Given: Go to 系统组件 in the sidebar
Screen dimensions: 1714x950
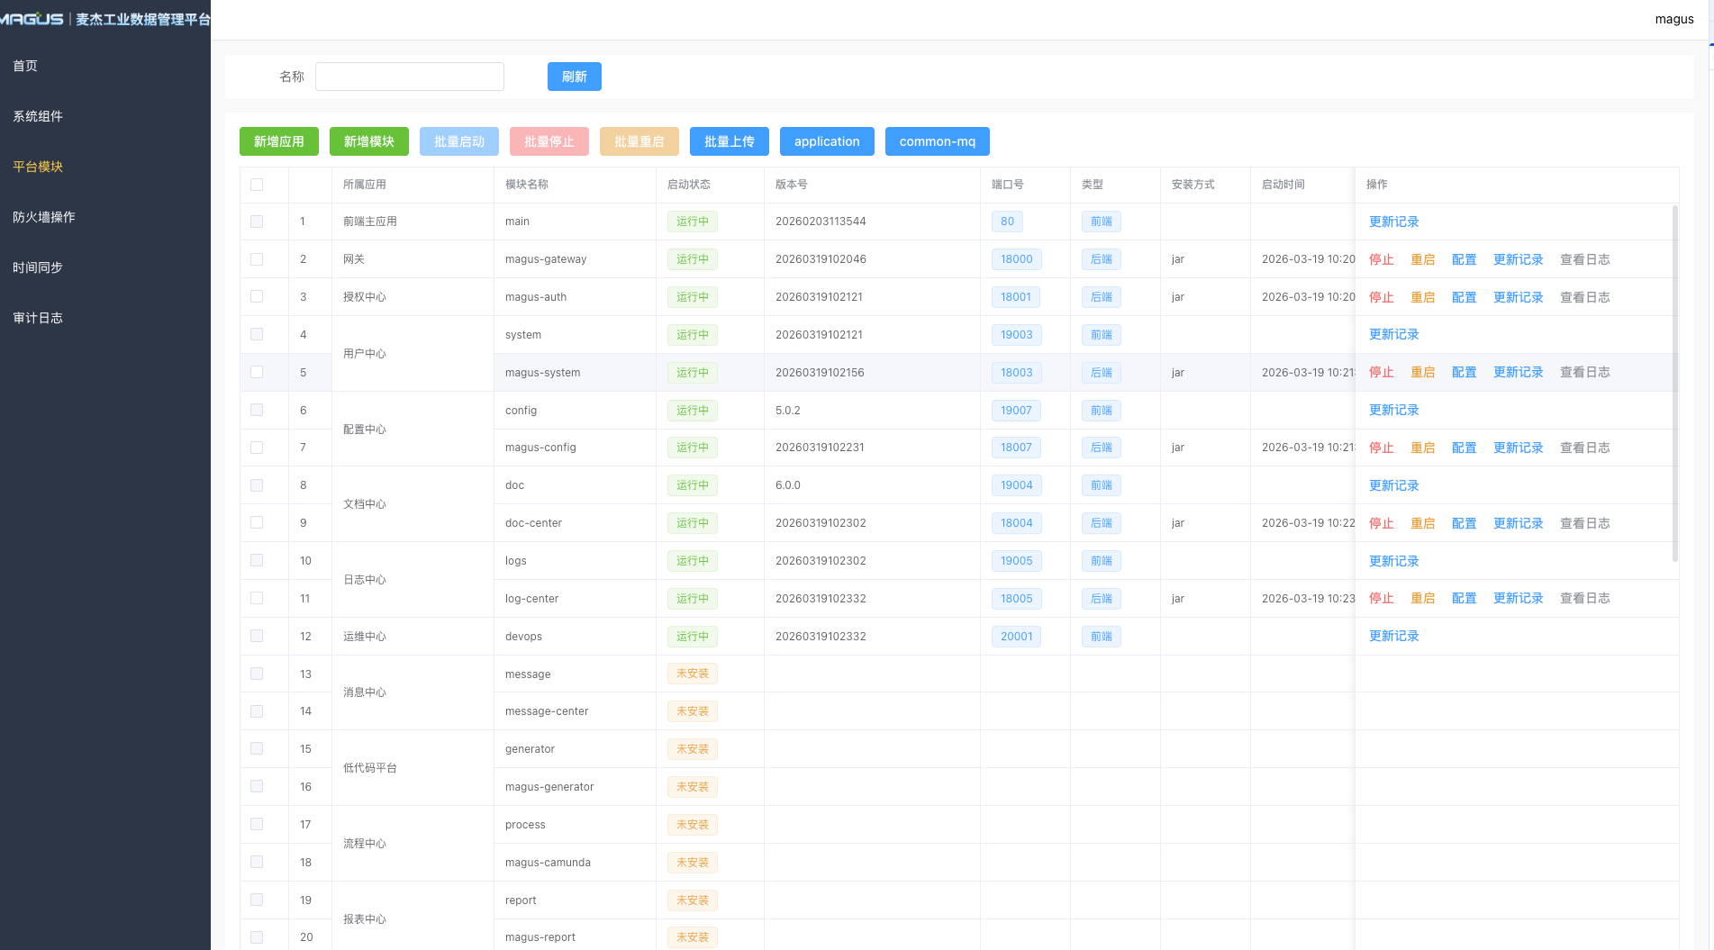Looking at the screenshot, I should 38,116.
